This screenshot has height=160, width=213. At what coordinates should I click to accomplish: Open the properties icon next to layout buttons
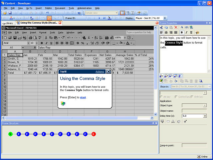click(x=139, y=13)
